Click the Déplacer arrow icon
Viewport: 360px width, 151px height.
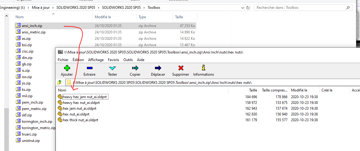(x=158, y=68)
